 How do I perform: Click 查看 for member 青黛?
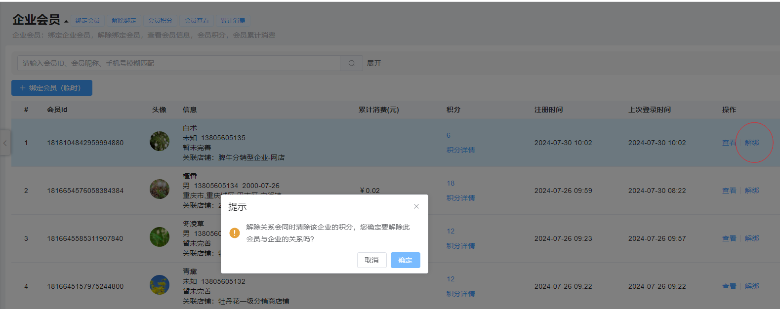729,286
